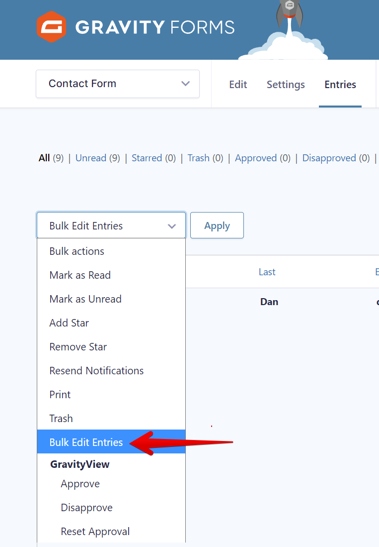This screenshot has width=379, height=547.
Task: Filter entries by Unread
Action: [91, 158]
